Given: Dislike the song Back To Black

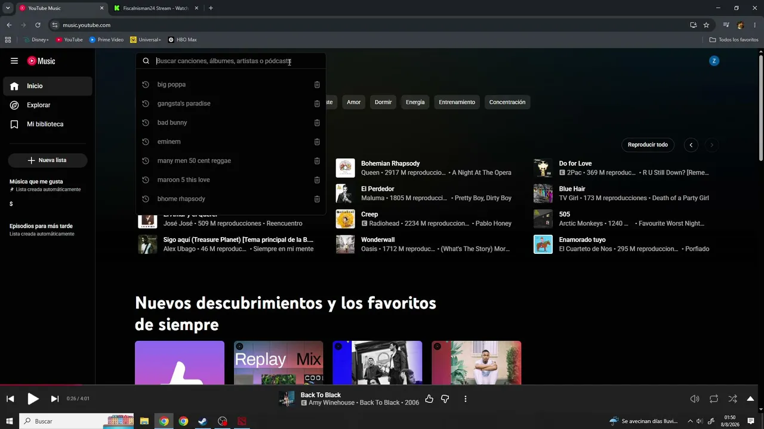Looking at the screenshot, I should tap(445, 399).
